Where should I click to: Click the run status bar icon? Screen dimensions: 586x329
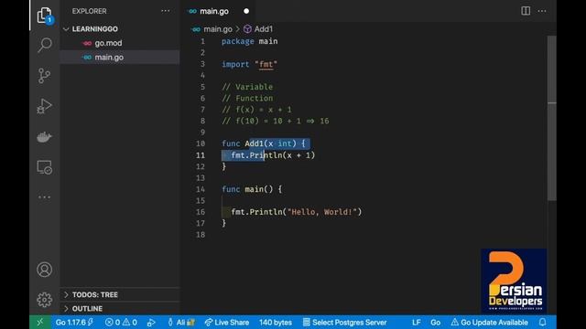point(151,323)
